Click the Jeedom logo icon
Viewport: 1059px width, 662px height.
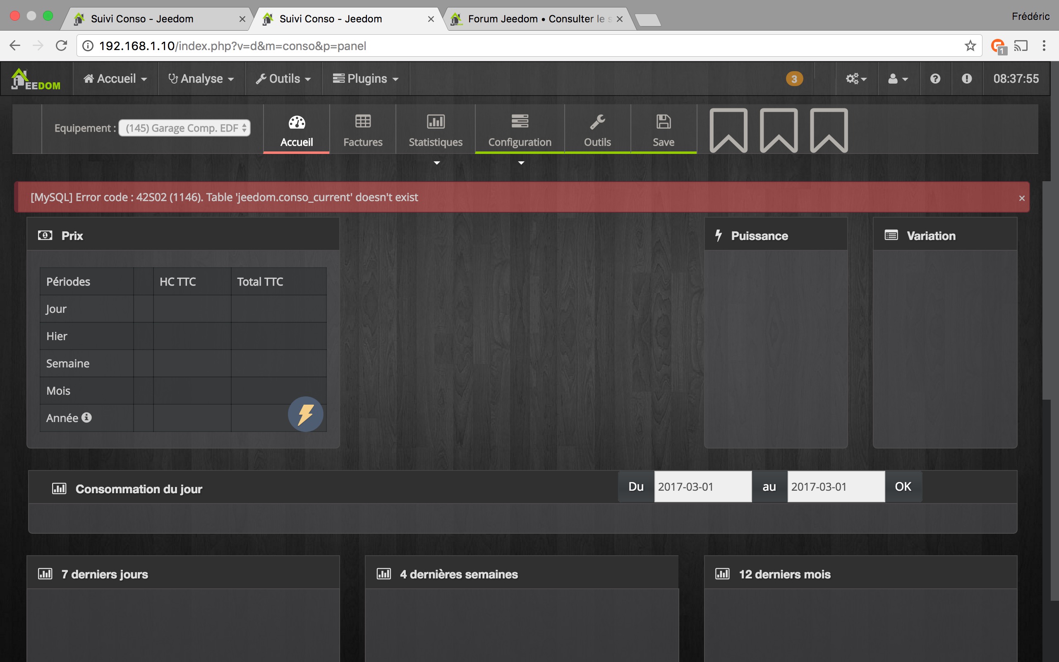click(36, 79)
